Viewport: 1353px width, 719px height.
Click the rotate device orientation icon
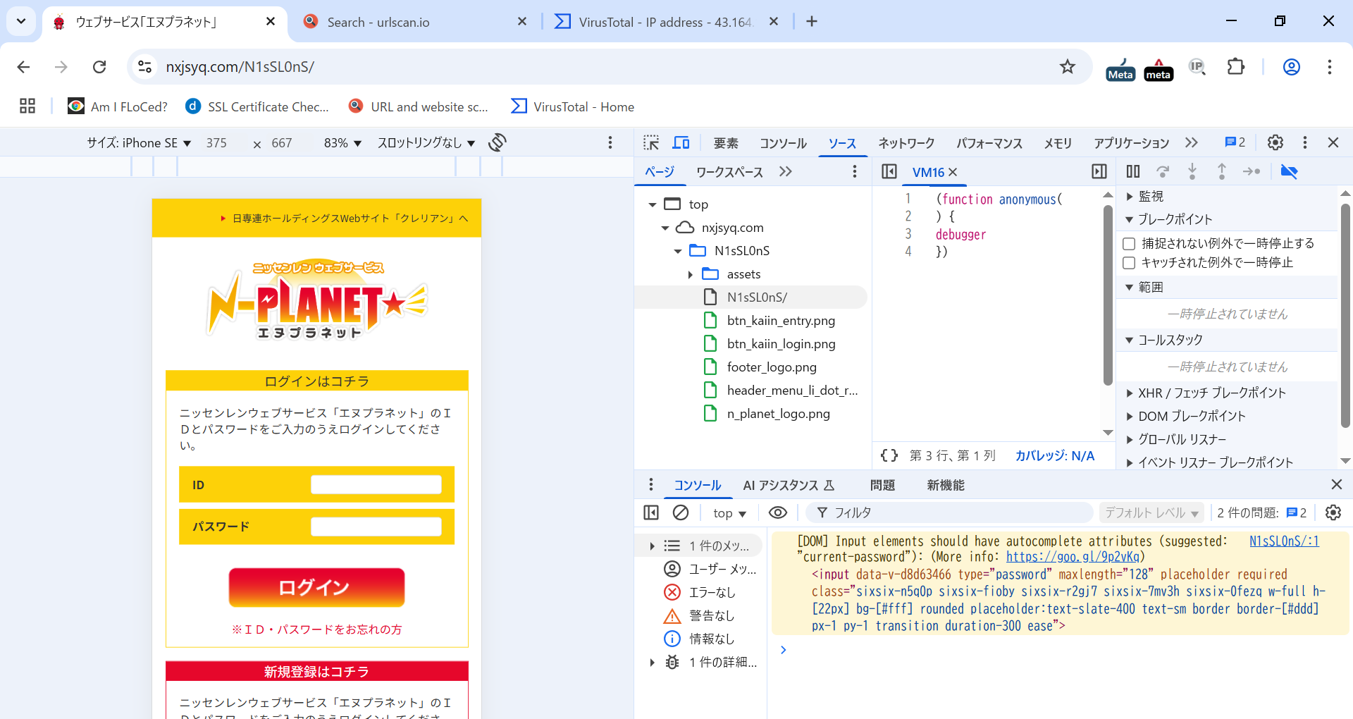click(x=498, y=142)
